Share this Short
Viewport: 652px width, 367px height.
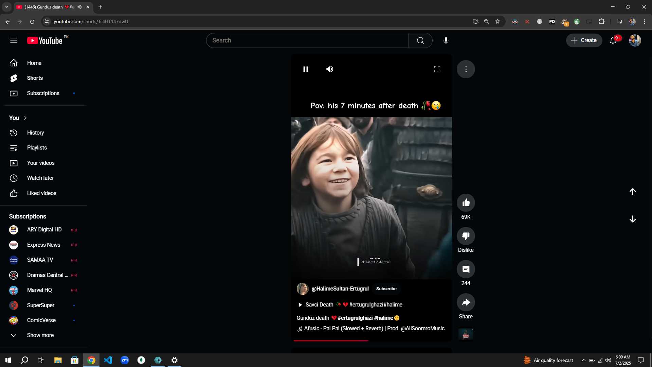(x=466, y=302)
